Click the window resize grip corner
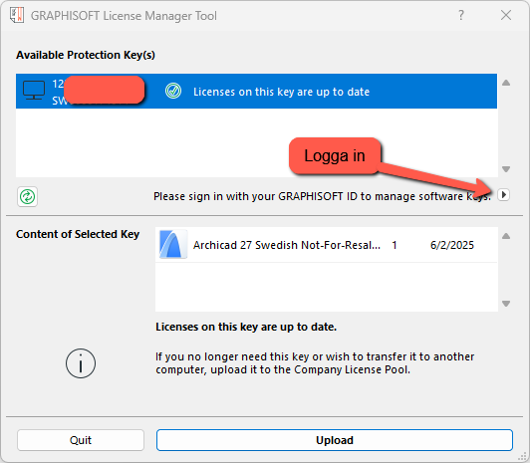The image size is (530, 463). (x=524, y=457)
